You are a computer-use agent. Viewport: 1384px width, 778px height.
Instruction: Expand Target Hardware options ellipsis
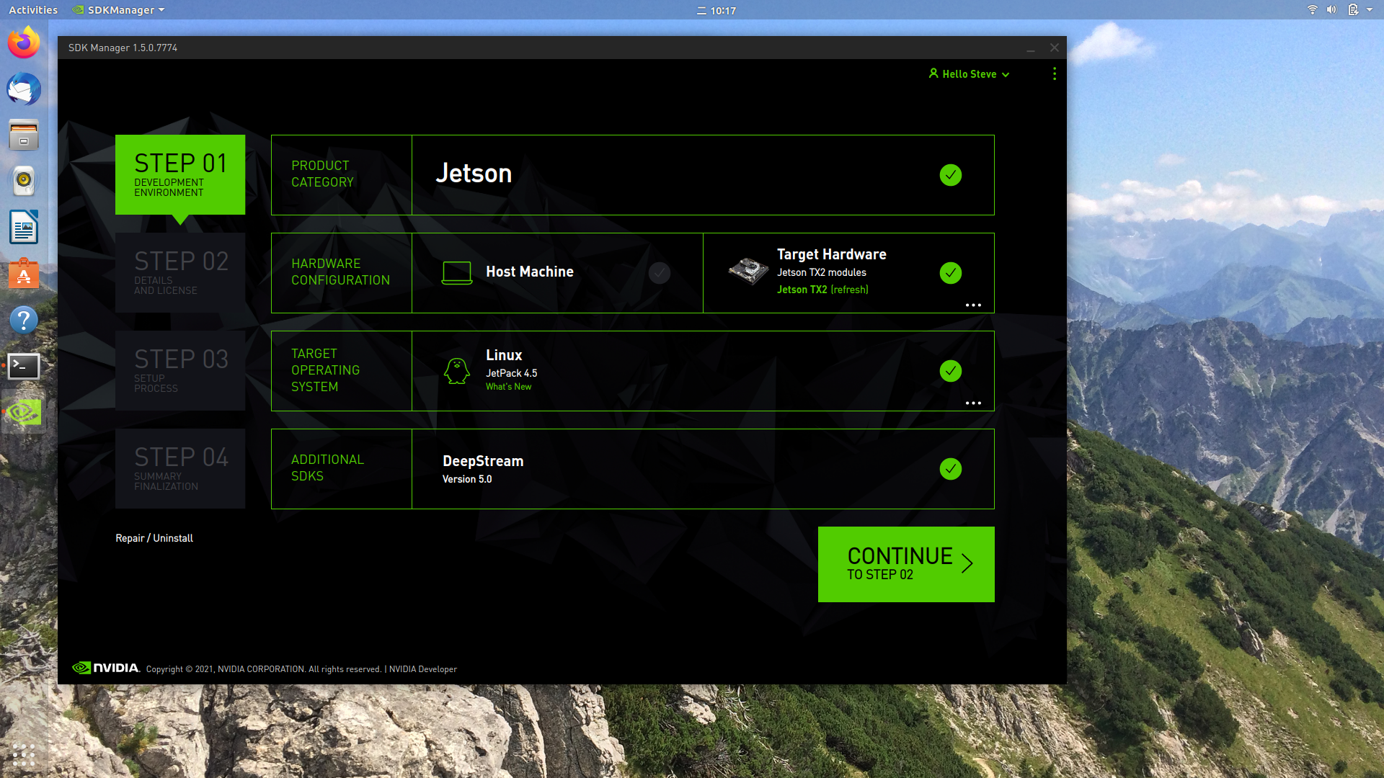point(972,305)
